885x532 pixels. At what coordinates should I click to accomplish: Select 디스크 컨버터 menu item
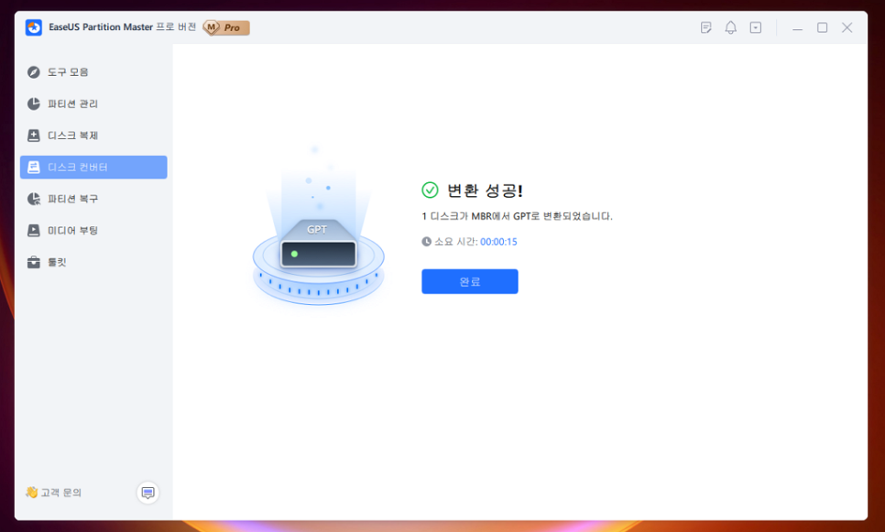(93, 167)
